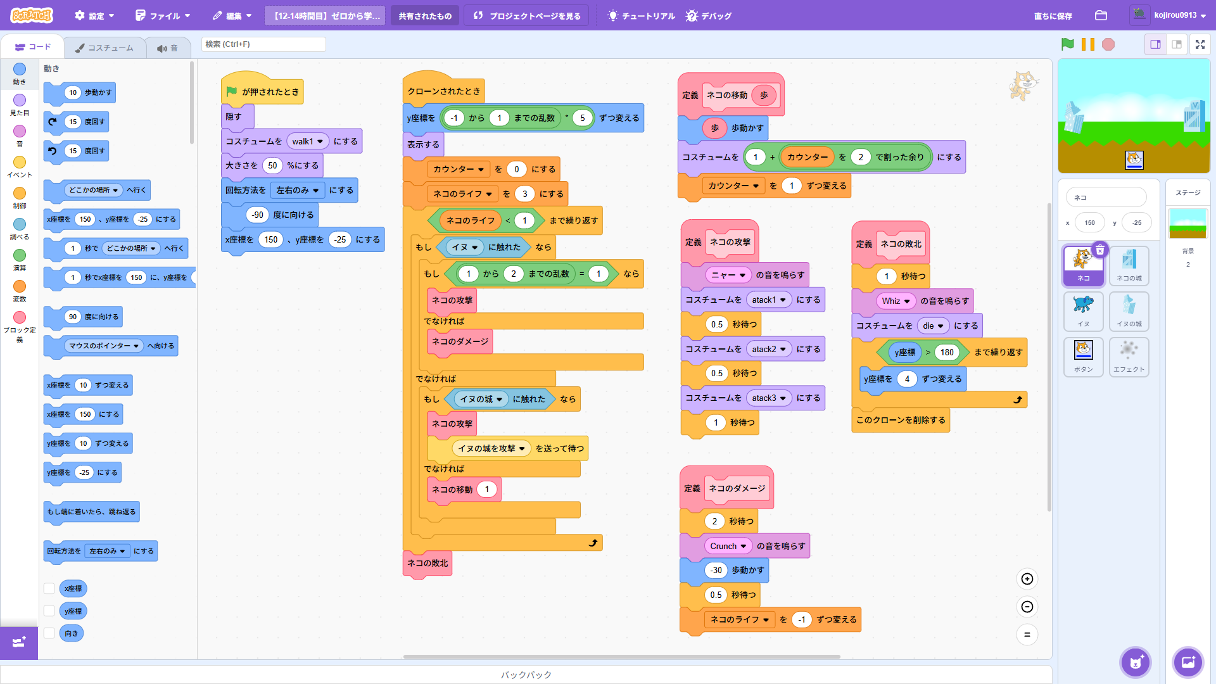Click プロジェクトページを見る button
Screen dimensions: 1216x684
[x=527, y=15]
